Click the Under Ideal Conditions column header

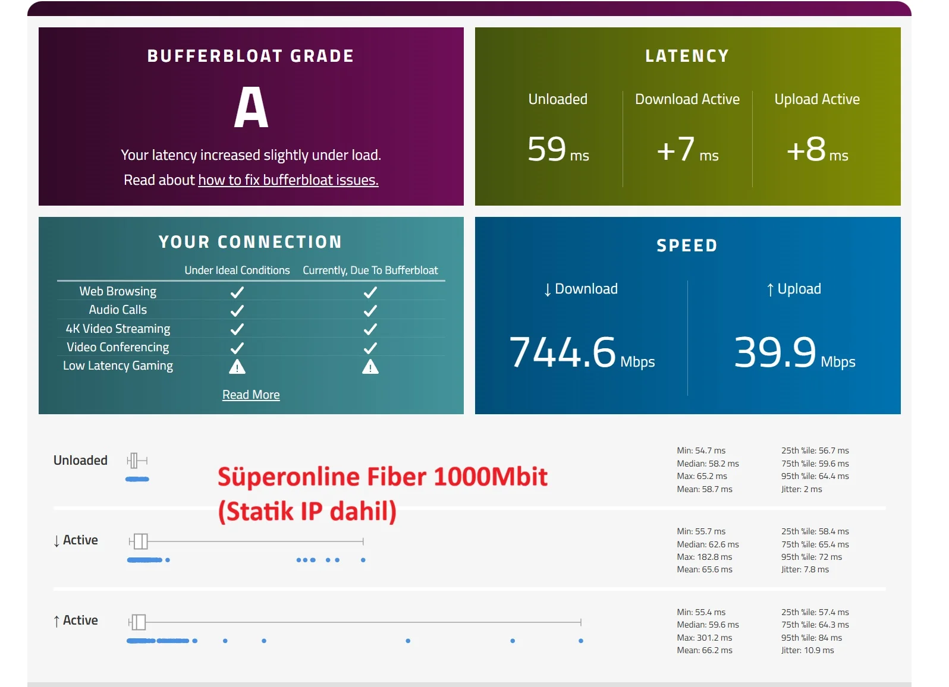coord(237,270)
